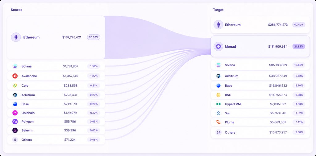Click the 24 Others count badge in Target
This screenshot has height=156, width=316.
click(x=218, y=132)
